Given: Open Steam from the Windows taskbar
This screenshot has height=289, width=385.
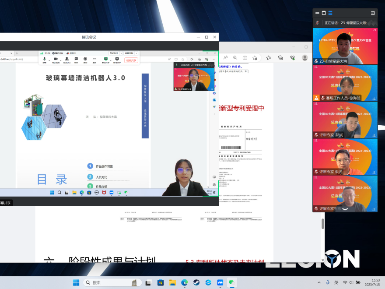Looking at the screenshot, I should [x=196, y=282].
